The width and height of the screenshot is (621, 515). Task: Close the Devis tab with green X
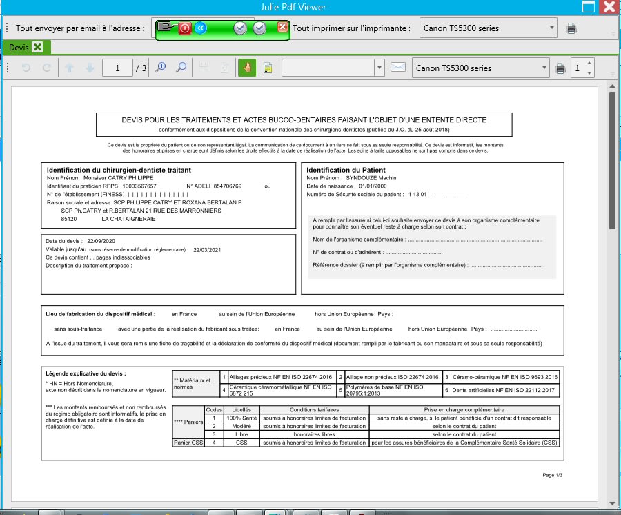37,47
